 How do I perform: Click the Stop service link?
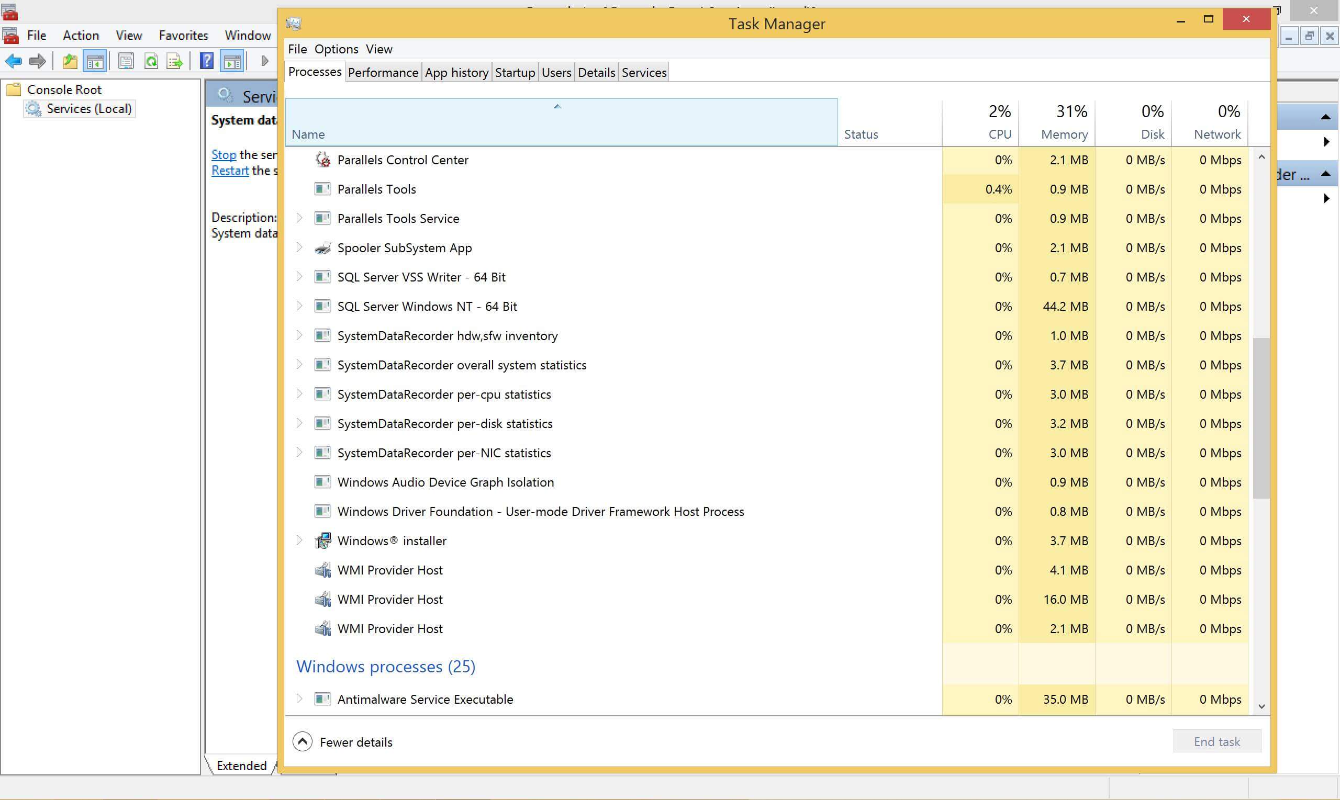(224, 155)
